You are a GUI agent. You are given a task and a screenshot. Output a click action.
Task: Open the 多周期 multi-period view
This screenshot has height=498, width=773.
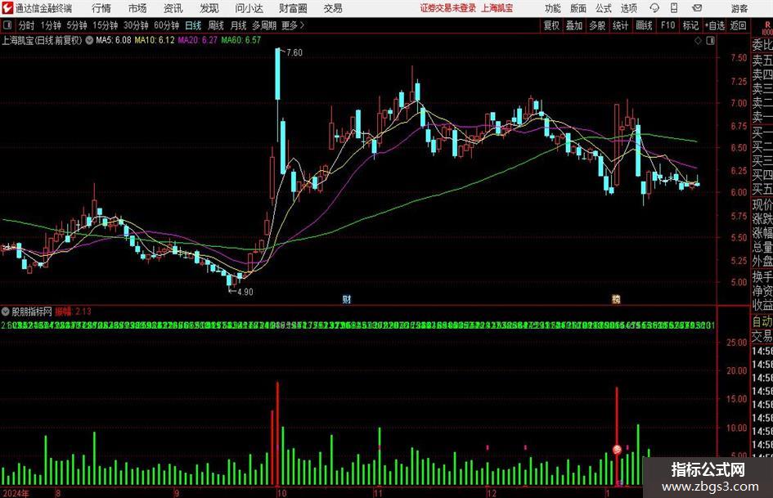point(264,25)
